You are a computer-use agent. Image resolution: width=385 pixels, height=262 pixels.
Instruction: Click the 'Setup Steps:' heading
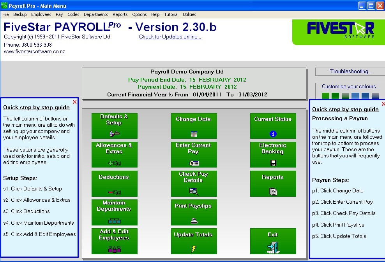click(20, 178)
